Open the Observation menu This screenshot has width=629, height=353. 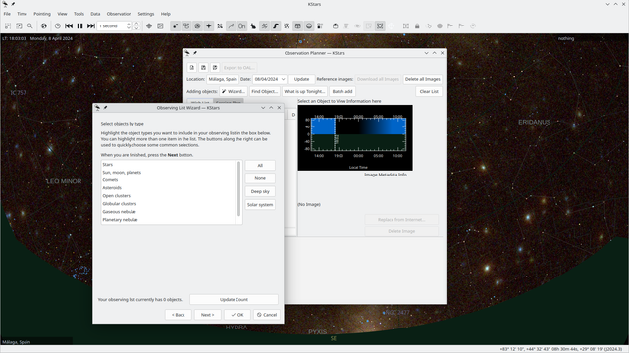tap(119, 14)
